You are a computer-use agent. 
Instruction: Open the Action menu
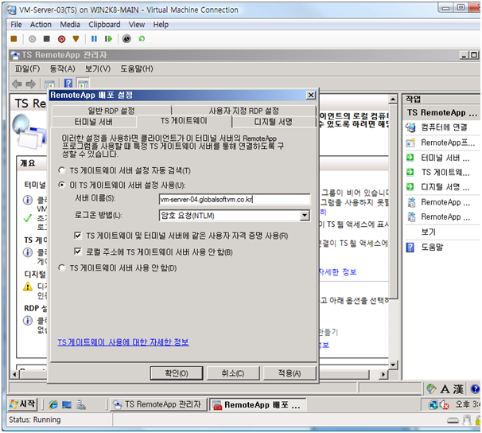pyautogui.click(x=41, y=25)
